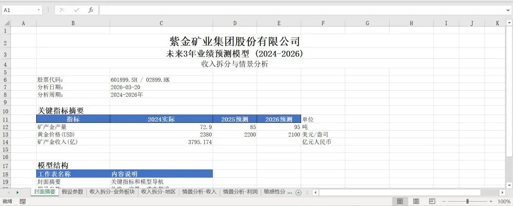Image resolution: width=513 pixels, height=206 pixels.
Task: Switch to the 封面摘要 sheet tab
Action: point(45,192)
